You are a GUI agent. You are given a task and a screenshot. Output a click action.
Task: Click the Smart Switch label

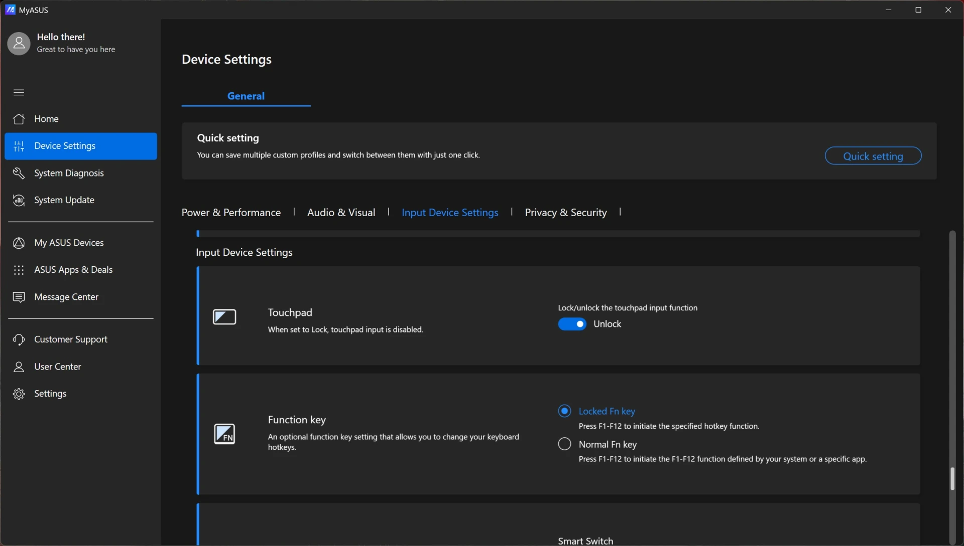[x=585, y=541]
